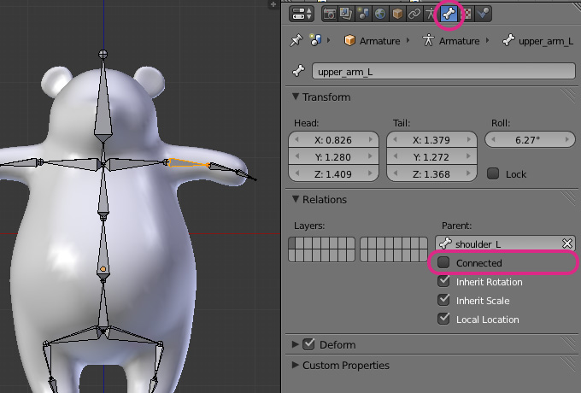Click the scene icon in the breadcrumb

(315, 40)
